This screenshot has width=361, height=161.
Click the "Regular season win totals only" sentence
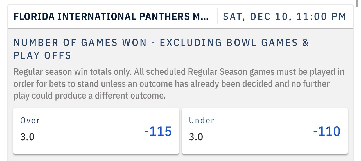tap(72, 72)
